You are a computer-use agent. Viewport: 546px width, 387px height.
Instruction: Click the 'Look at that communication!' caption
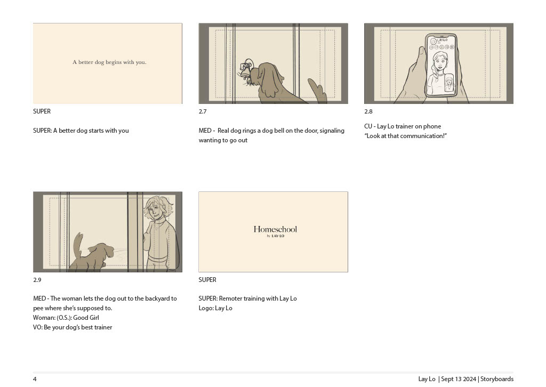406,136
